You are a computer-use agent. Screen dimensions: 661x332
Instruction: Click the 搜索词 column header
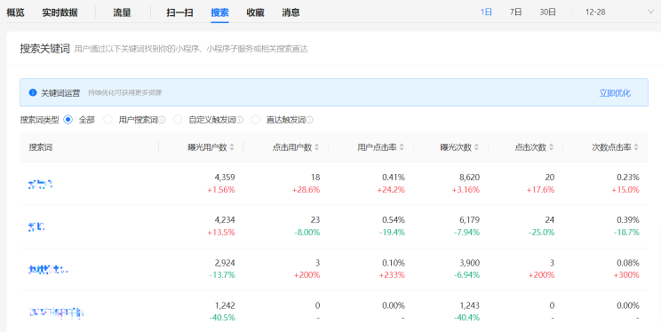pyautogui.click(x=41, y=147)
